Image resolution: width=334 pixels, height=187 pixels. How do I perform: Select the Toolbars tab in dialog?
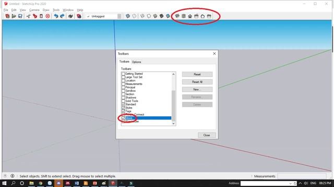click(x=124, y=61)
